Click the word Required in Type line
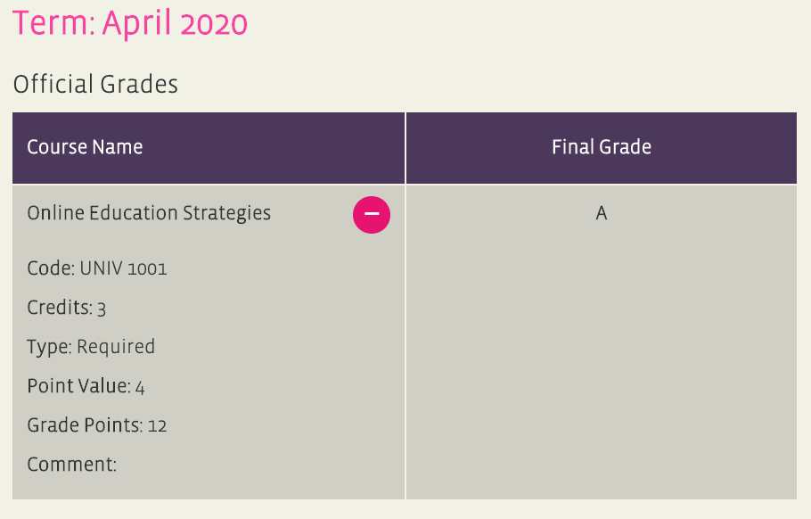 click(x=116, y=347)
